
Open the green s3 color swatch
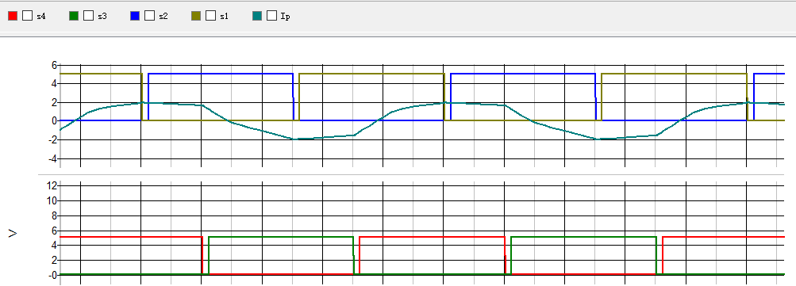pyautogui.click(x=74, y=16)
